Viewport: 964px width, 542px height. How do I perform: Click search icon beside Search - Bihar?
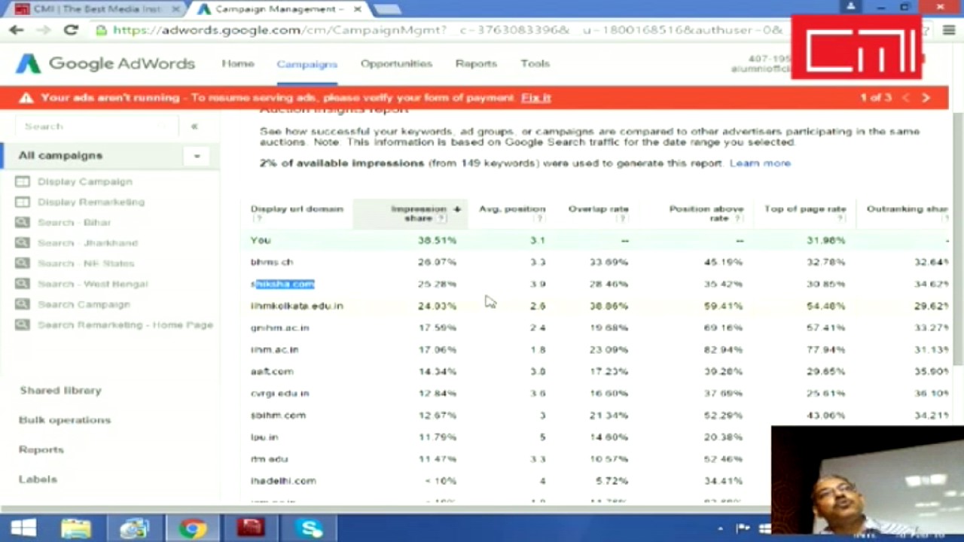(x=23, y=222)
